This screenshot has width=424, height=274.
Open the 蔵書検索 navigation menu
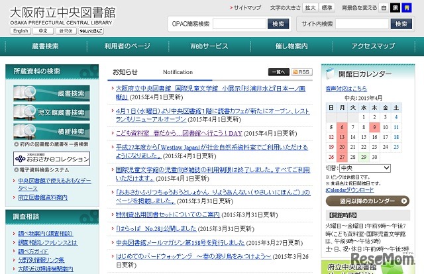(x=46, y=46)
